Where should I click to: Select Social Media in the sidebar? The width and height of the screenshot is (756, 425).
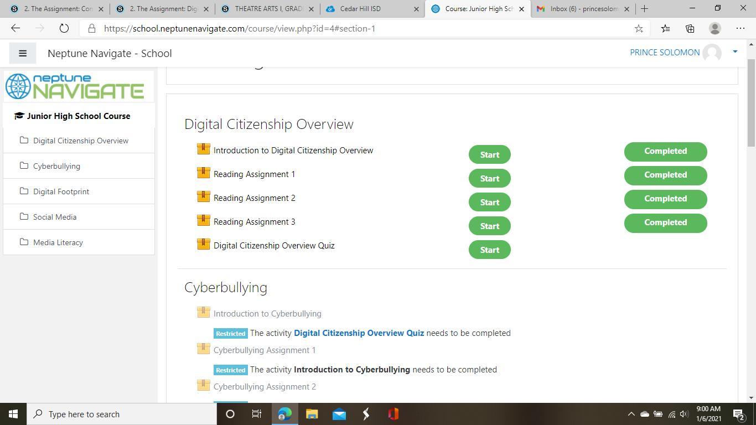(55, 217)
